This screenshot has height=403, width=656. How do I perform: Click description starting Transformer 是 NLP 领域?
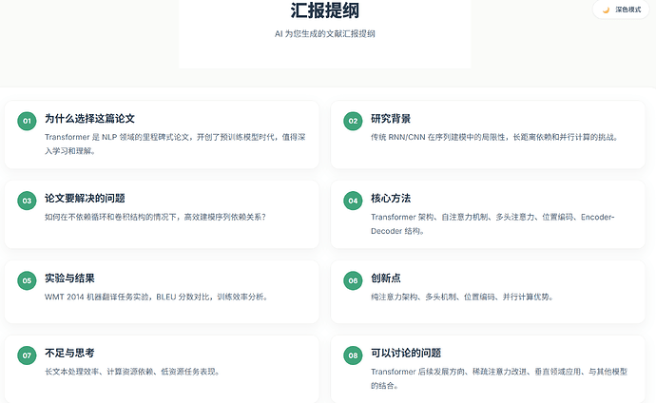[175, 144]
